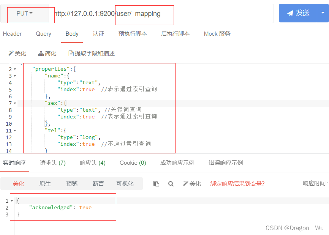Click the "acknowledged" key in the response

pos(51,208)
